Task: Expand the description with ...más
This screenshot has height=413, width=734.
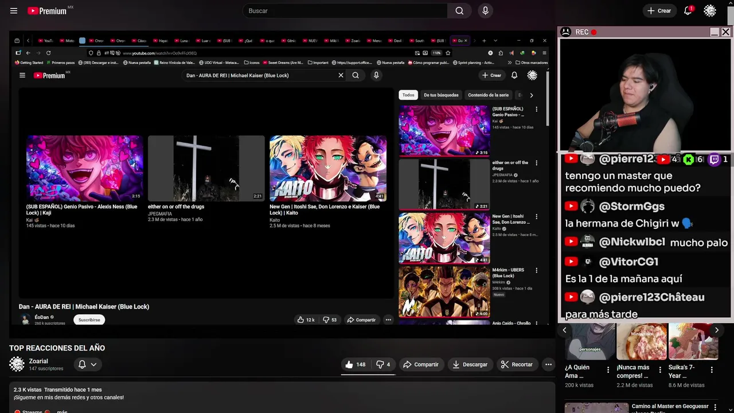Action: [x=62, y=411]
